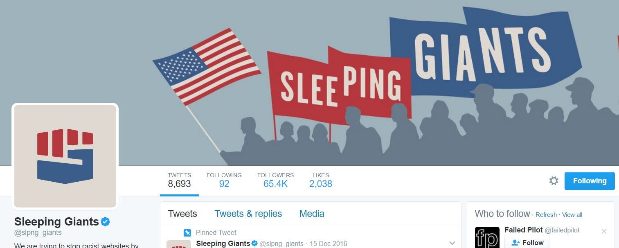The image size is (619, 248).
Task: Show the 65.4K followers list
Action: (275, 180)
